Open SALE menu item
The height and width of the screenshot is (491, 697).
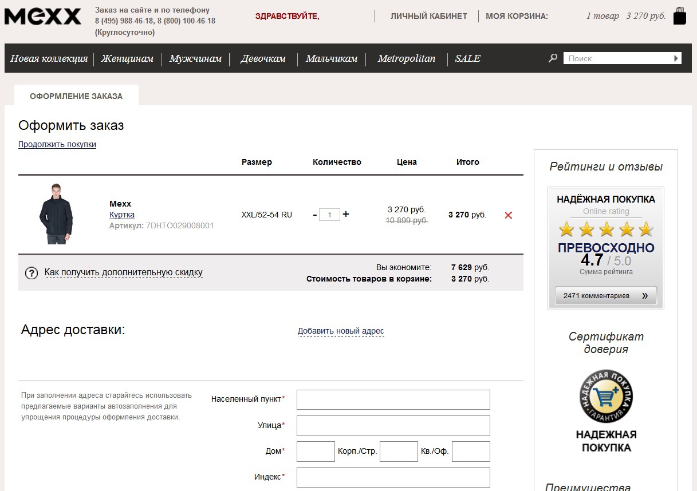468,58
